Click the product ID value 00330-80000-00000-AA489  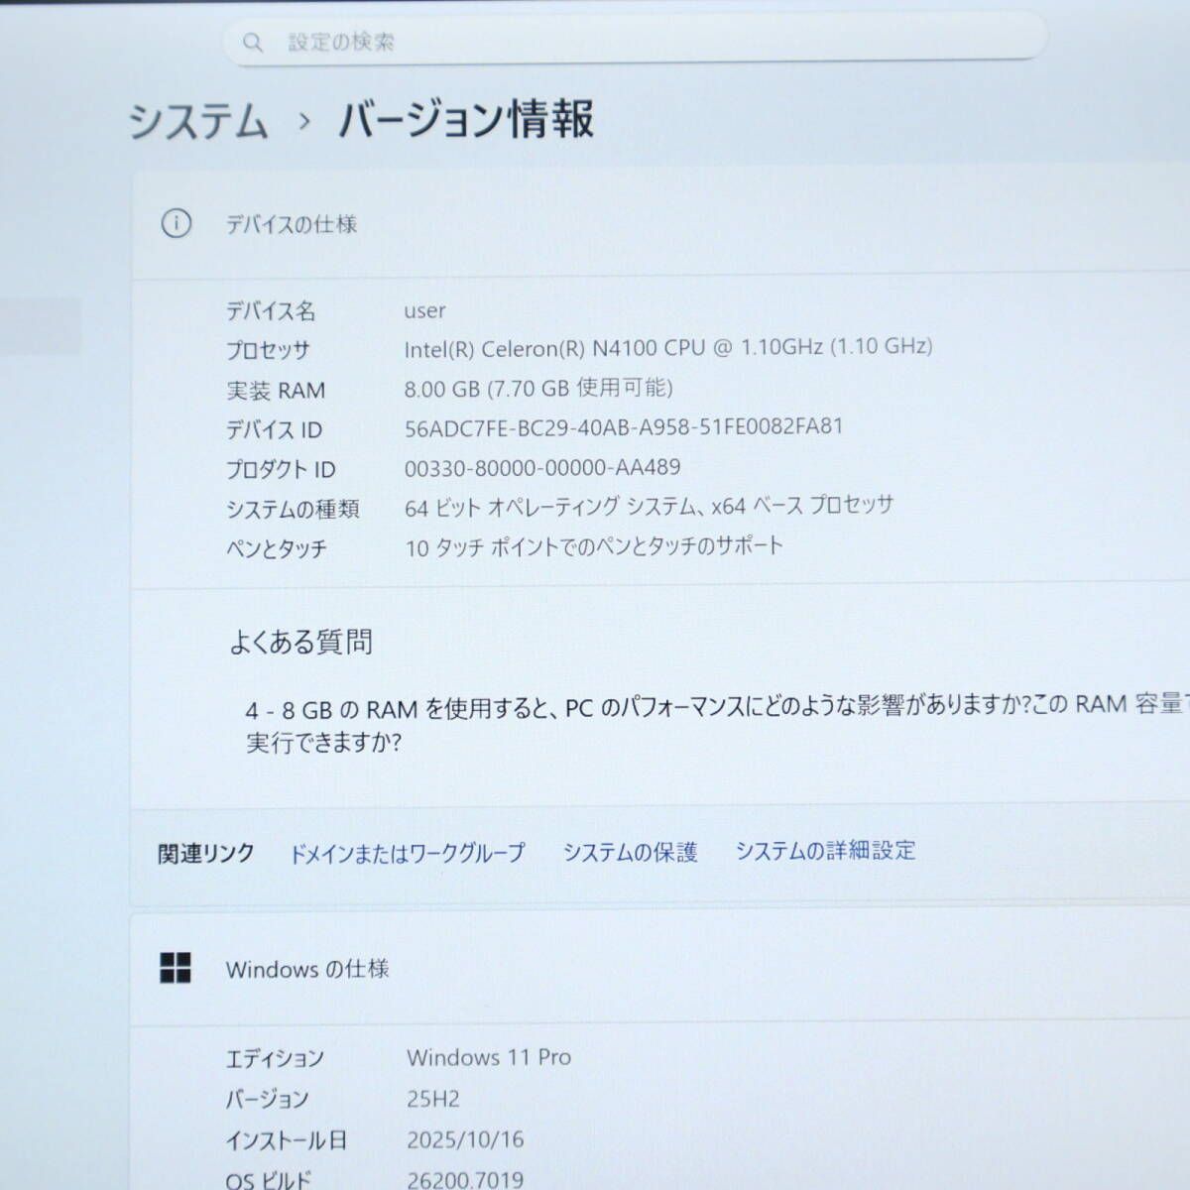542,467
